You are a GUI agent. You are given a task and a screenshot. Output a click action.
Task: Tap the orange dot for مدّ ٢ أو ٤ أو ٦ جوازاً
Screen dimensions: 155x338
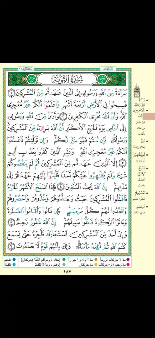(96, 260)
